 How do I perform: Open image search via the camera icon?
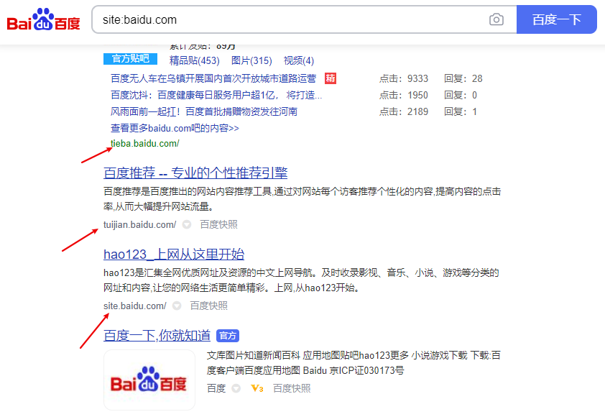497,20
